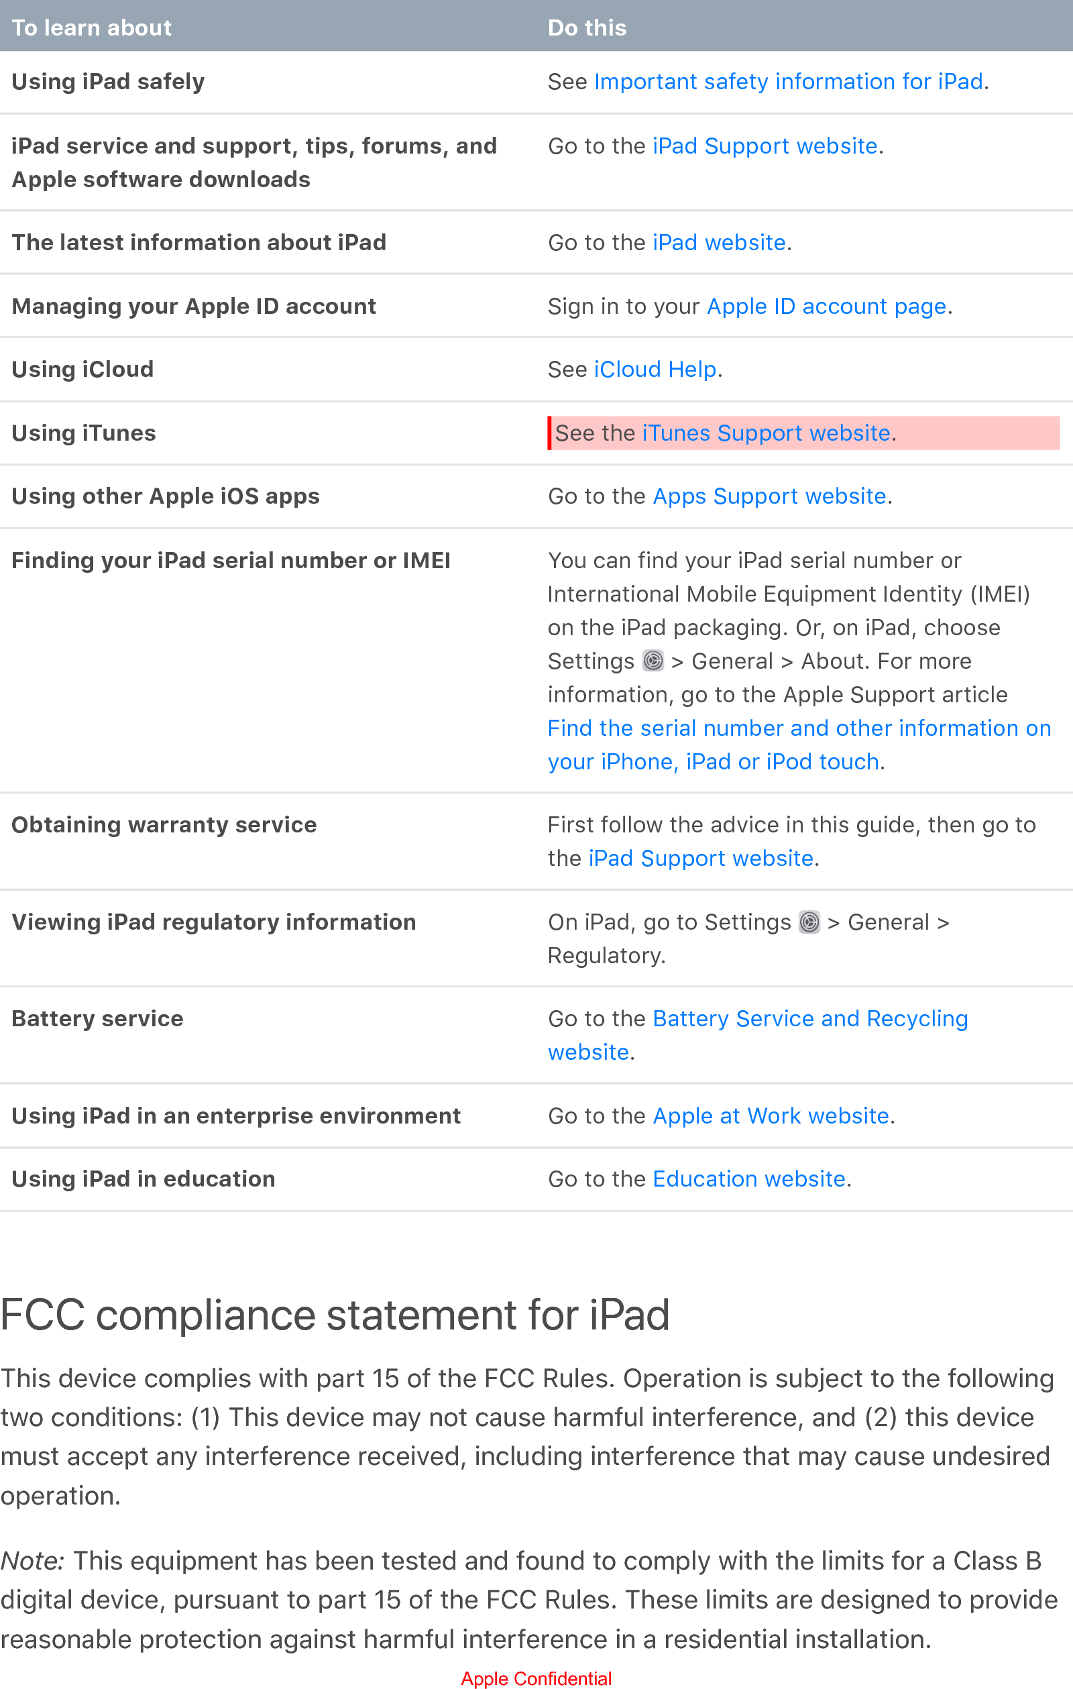This screenshot has height=1689, width=1073.
Task: Open the iPad website link
Action: [718, 243]
